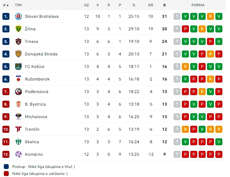This screenshot has height=177, width=230.
Task: Click the Ružomberok team crest
Action: [18, 79]
